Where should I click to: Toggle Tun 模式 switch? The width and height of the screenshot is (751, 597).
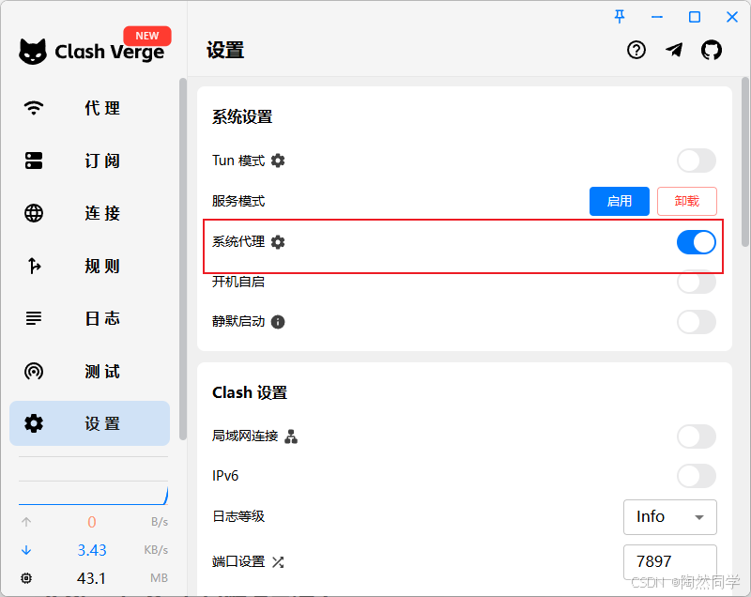point(697,161)
